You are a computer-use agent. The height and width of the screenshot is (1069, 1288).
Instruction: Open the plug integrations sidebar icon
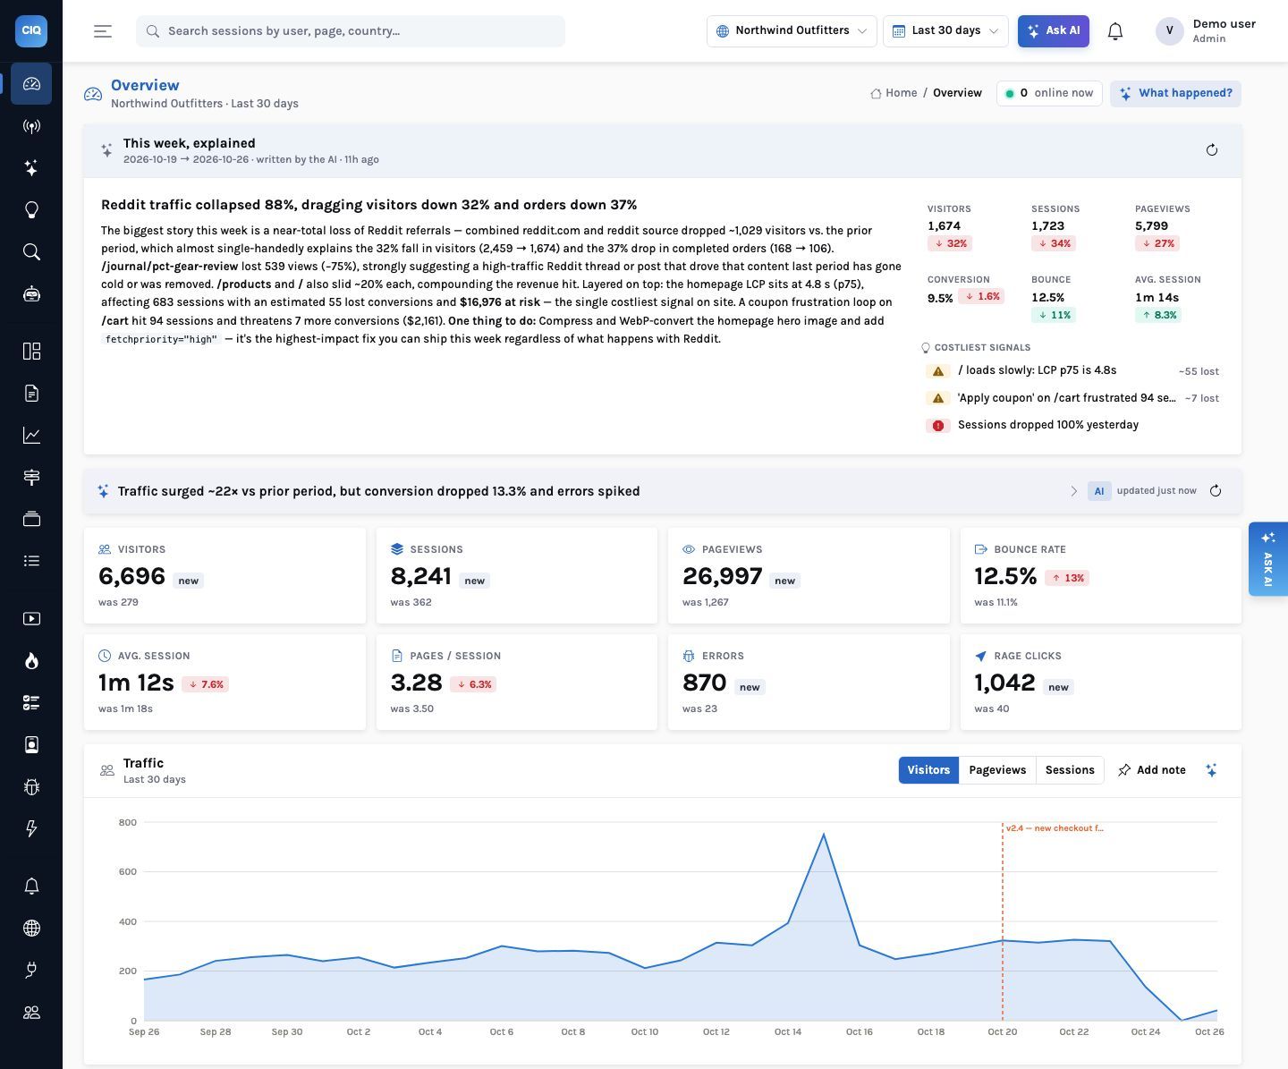point(31,971)
